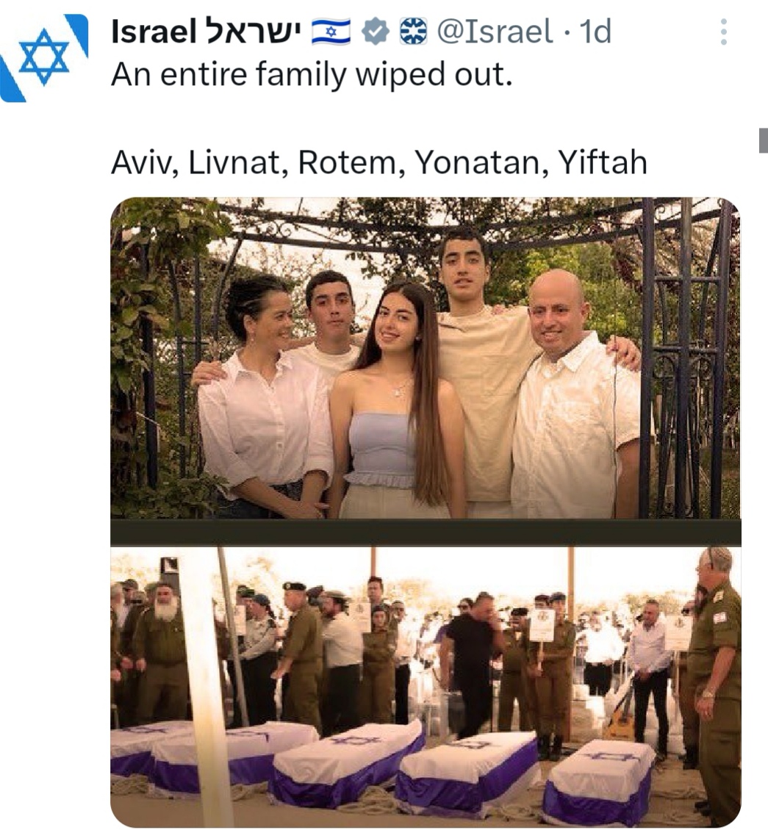Screen dimensions: 768x830
Task: Click the Israeli flag emoji beside name
Action: (x=331, y=32)
